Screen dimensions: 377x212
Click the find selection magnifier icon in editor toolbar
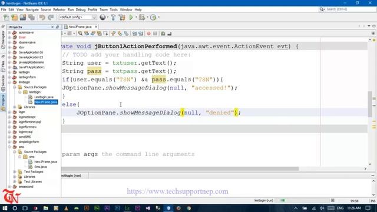tap(80, 34)
